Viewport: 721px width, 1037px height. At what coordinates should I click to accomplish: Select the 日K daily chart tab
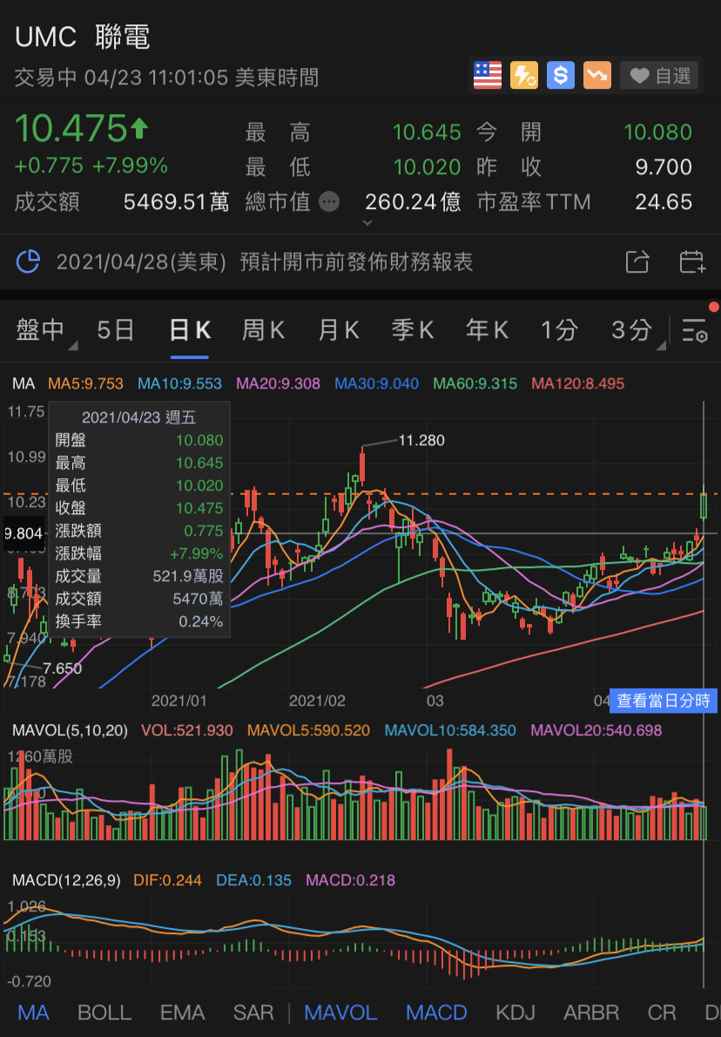coord(190,329)
